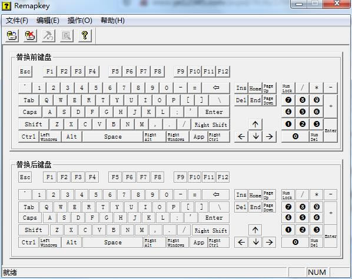Select up arrow key on the 替换后键盘 keyboard

(255, 230)
